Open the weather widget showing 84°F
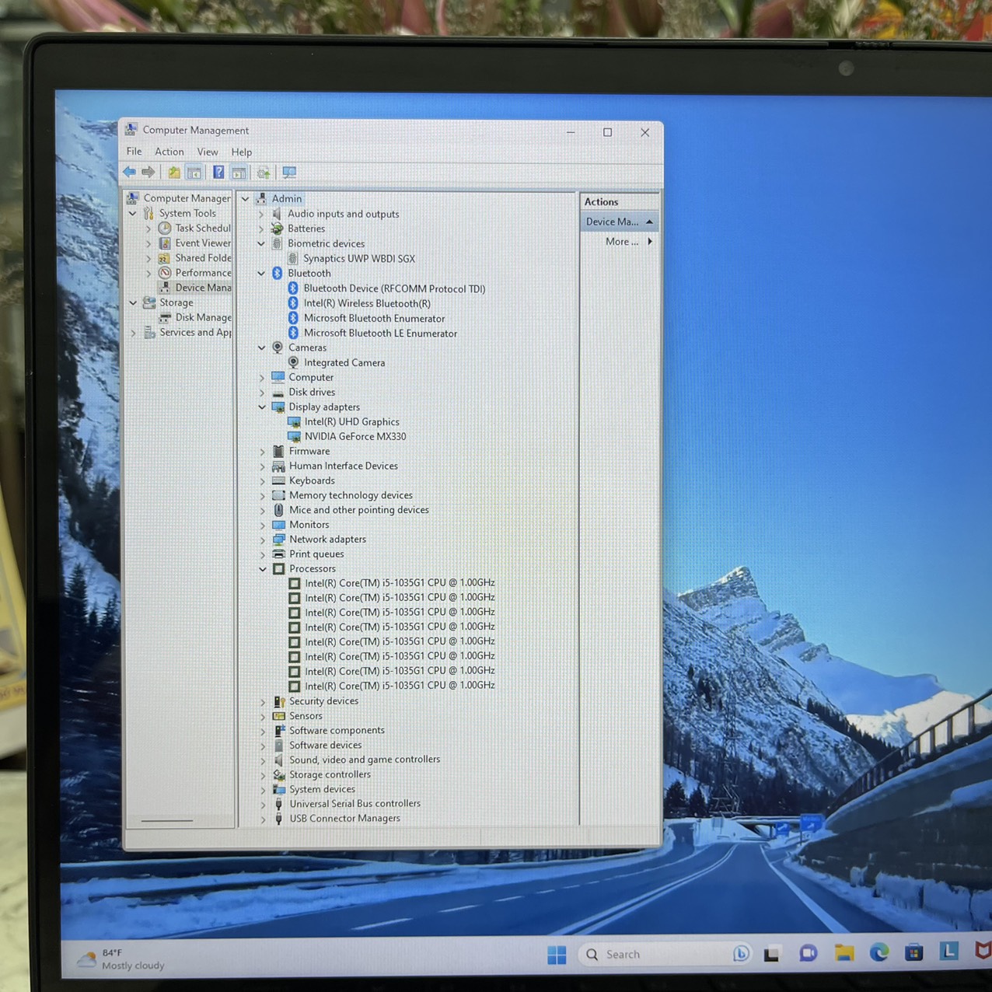Image resolution: width=992 pixels, height=992 pixels. click(x=121, y=959)
